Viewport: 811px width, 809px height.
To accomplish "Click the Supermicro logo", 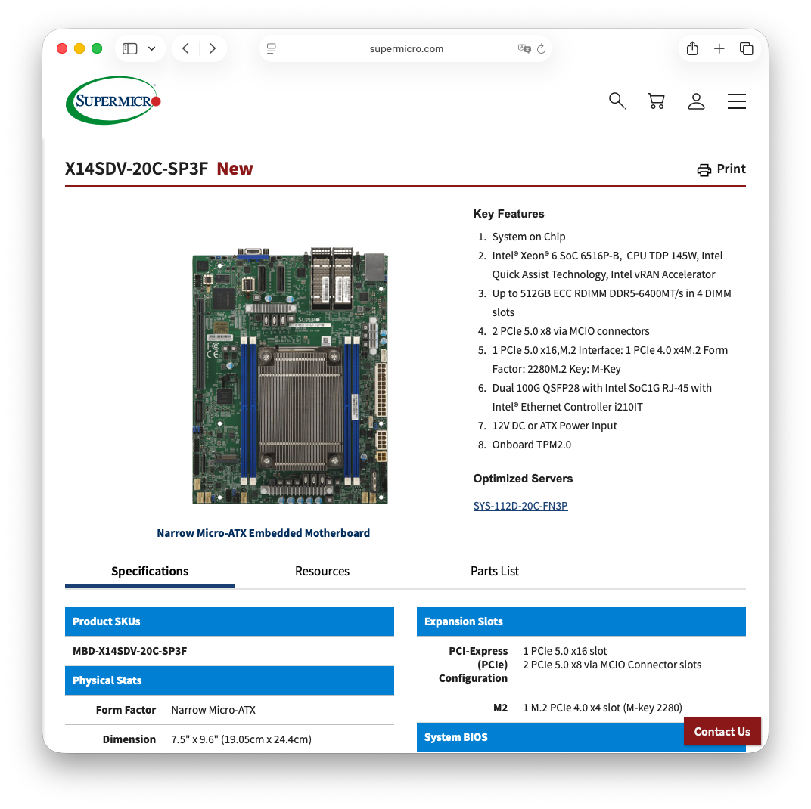I will coord(113,101).
